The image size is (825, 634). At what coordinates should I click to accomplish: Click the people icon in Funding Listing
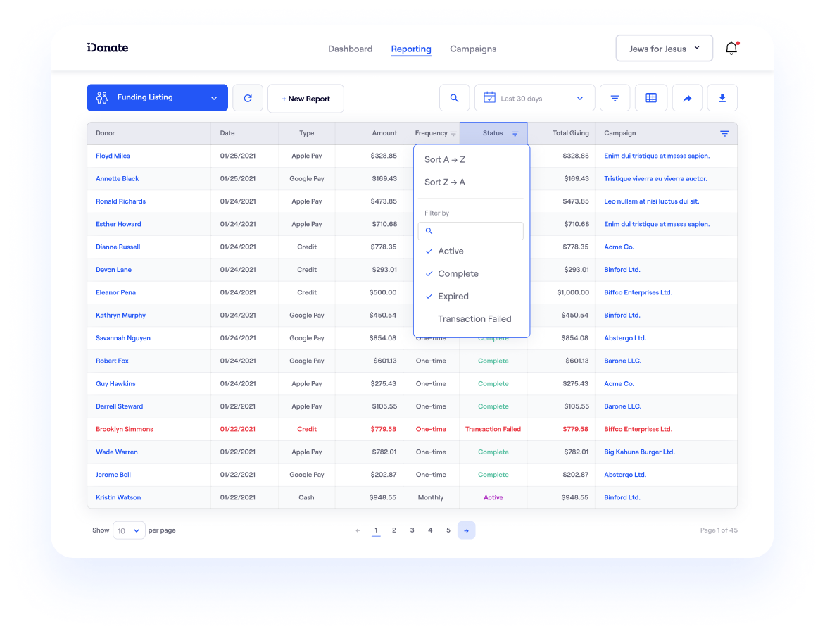click(102, 97)
